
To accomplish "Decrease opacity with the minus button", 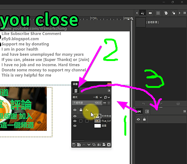I will tap(105, 103).
